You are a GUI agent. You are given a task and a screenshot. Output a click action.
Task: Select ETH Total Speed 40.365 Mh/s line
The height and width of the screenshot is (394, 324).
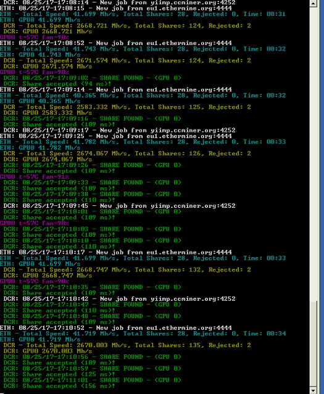143,96
